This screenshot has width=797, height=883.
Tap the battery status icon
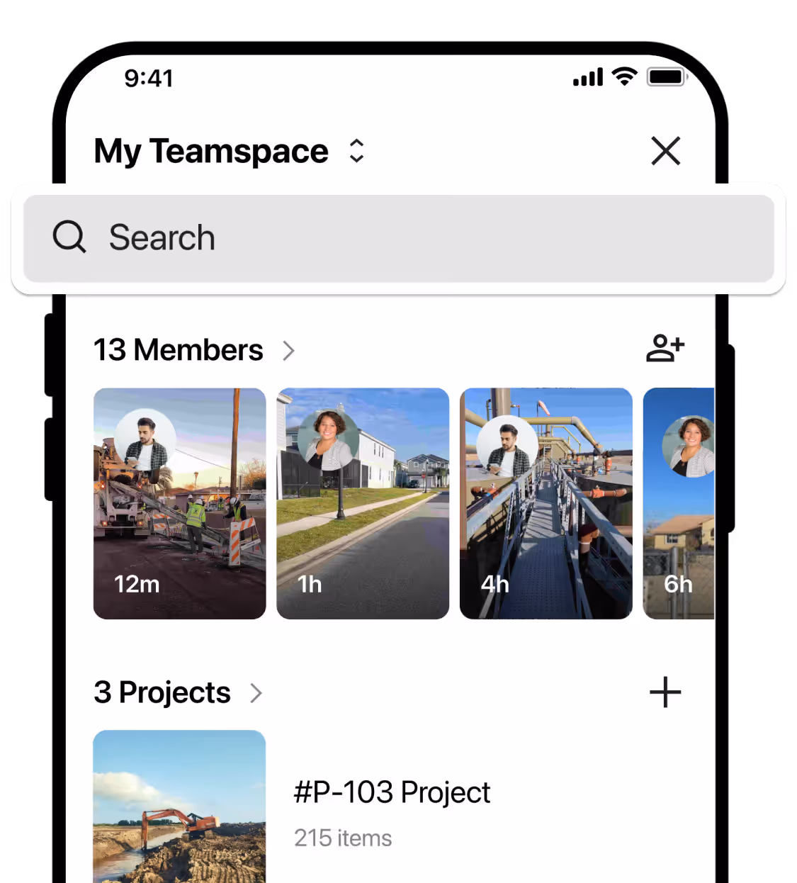point(667,77)
